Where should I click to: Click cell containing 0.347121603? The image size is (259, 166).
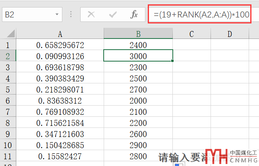[60, 133]
